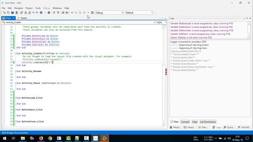This screenshot has height=142, width=253.
Task: Toggle the Filter checkbox in Logs
Action: 172,122
